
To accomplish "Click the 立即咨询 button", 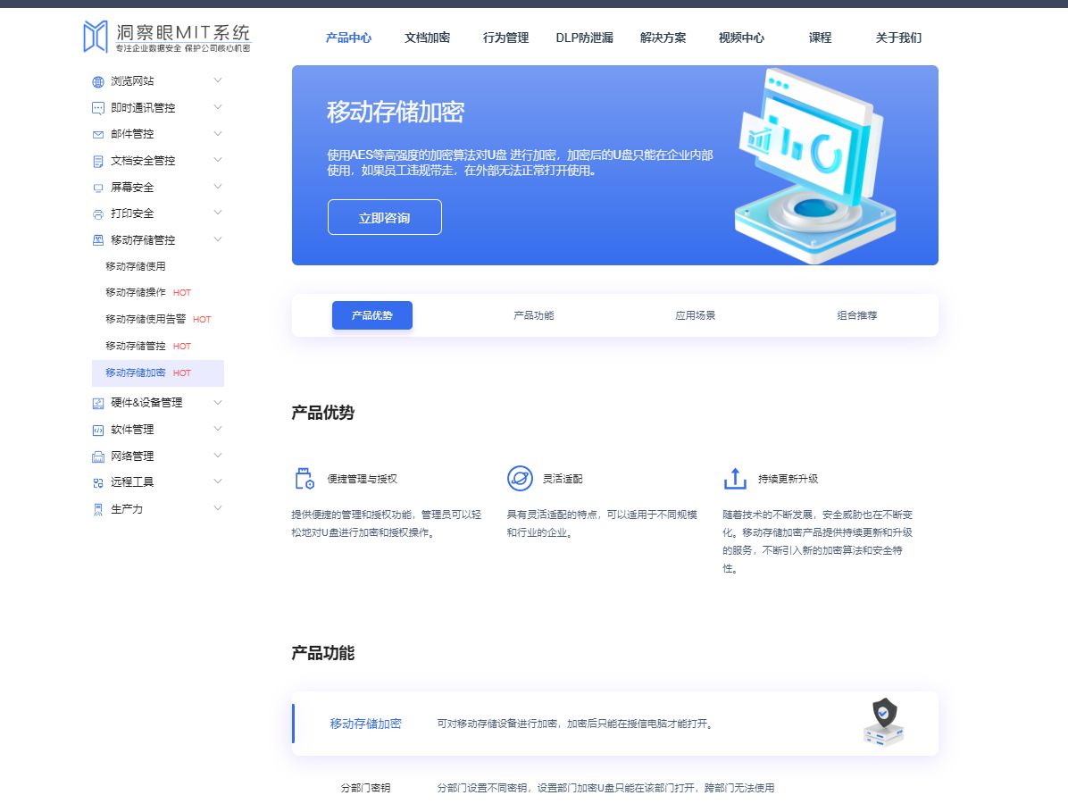I will pos(385,217).
